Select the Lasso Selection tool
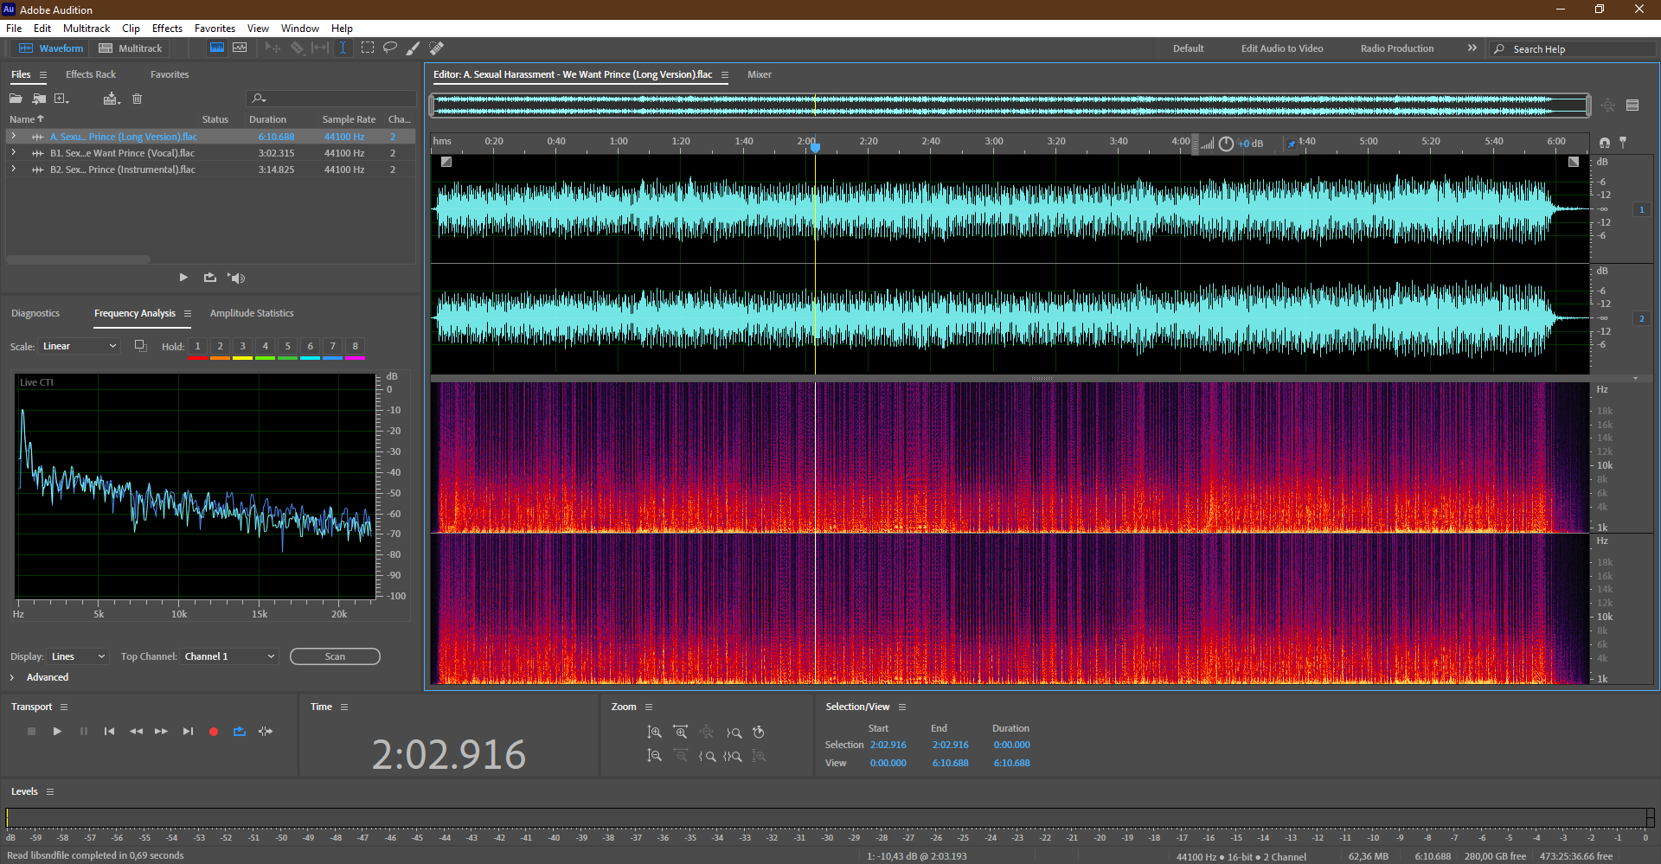This screenshot has width=1661, height=864. point(390,48)
